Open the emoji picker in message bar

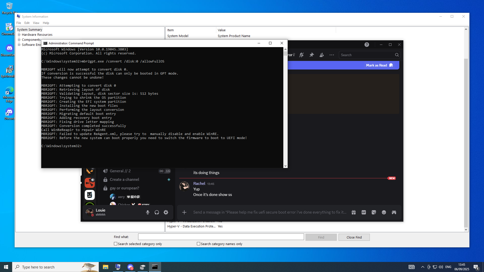(384, 212)
